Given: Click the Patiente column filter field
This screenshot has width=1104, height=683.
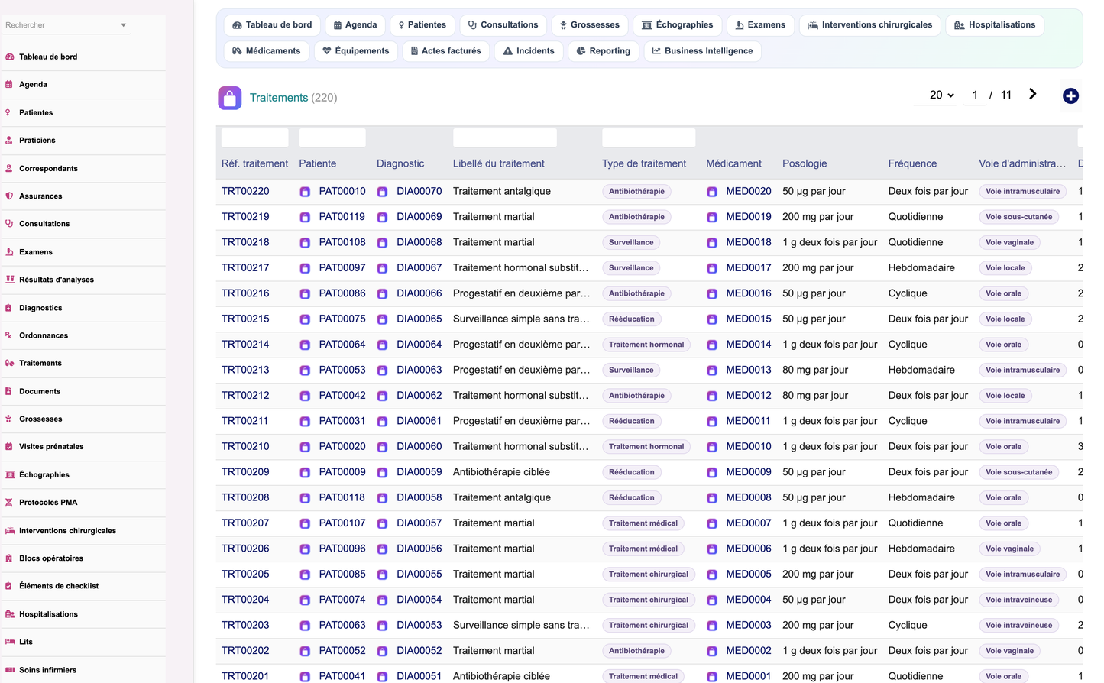Looking at the screenshot, I should point(332,138).
